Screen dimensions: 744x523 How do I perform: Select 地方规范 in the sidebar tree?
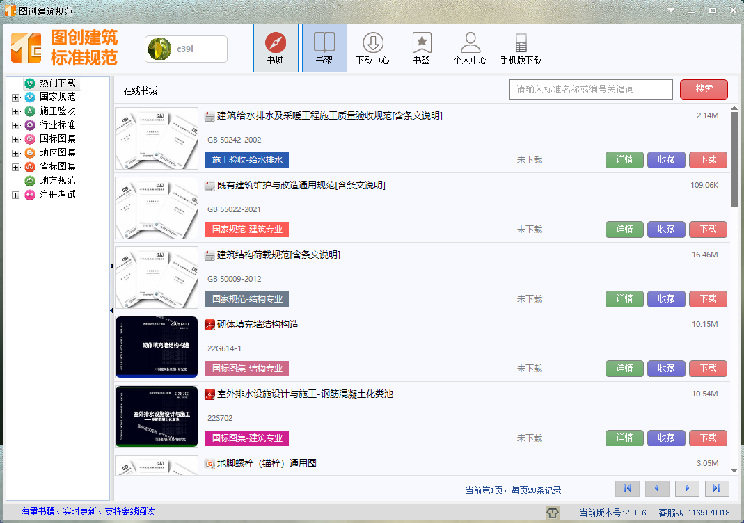(57, 180)
